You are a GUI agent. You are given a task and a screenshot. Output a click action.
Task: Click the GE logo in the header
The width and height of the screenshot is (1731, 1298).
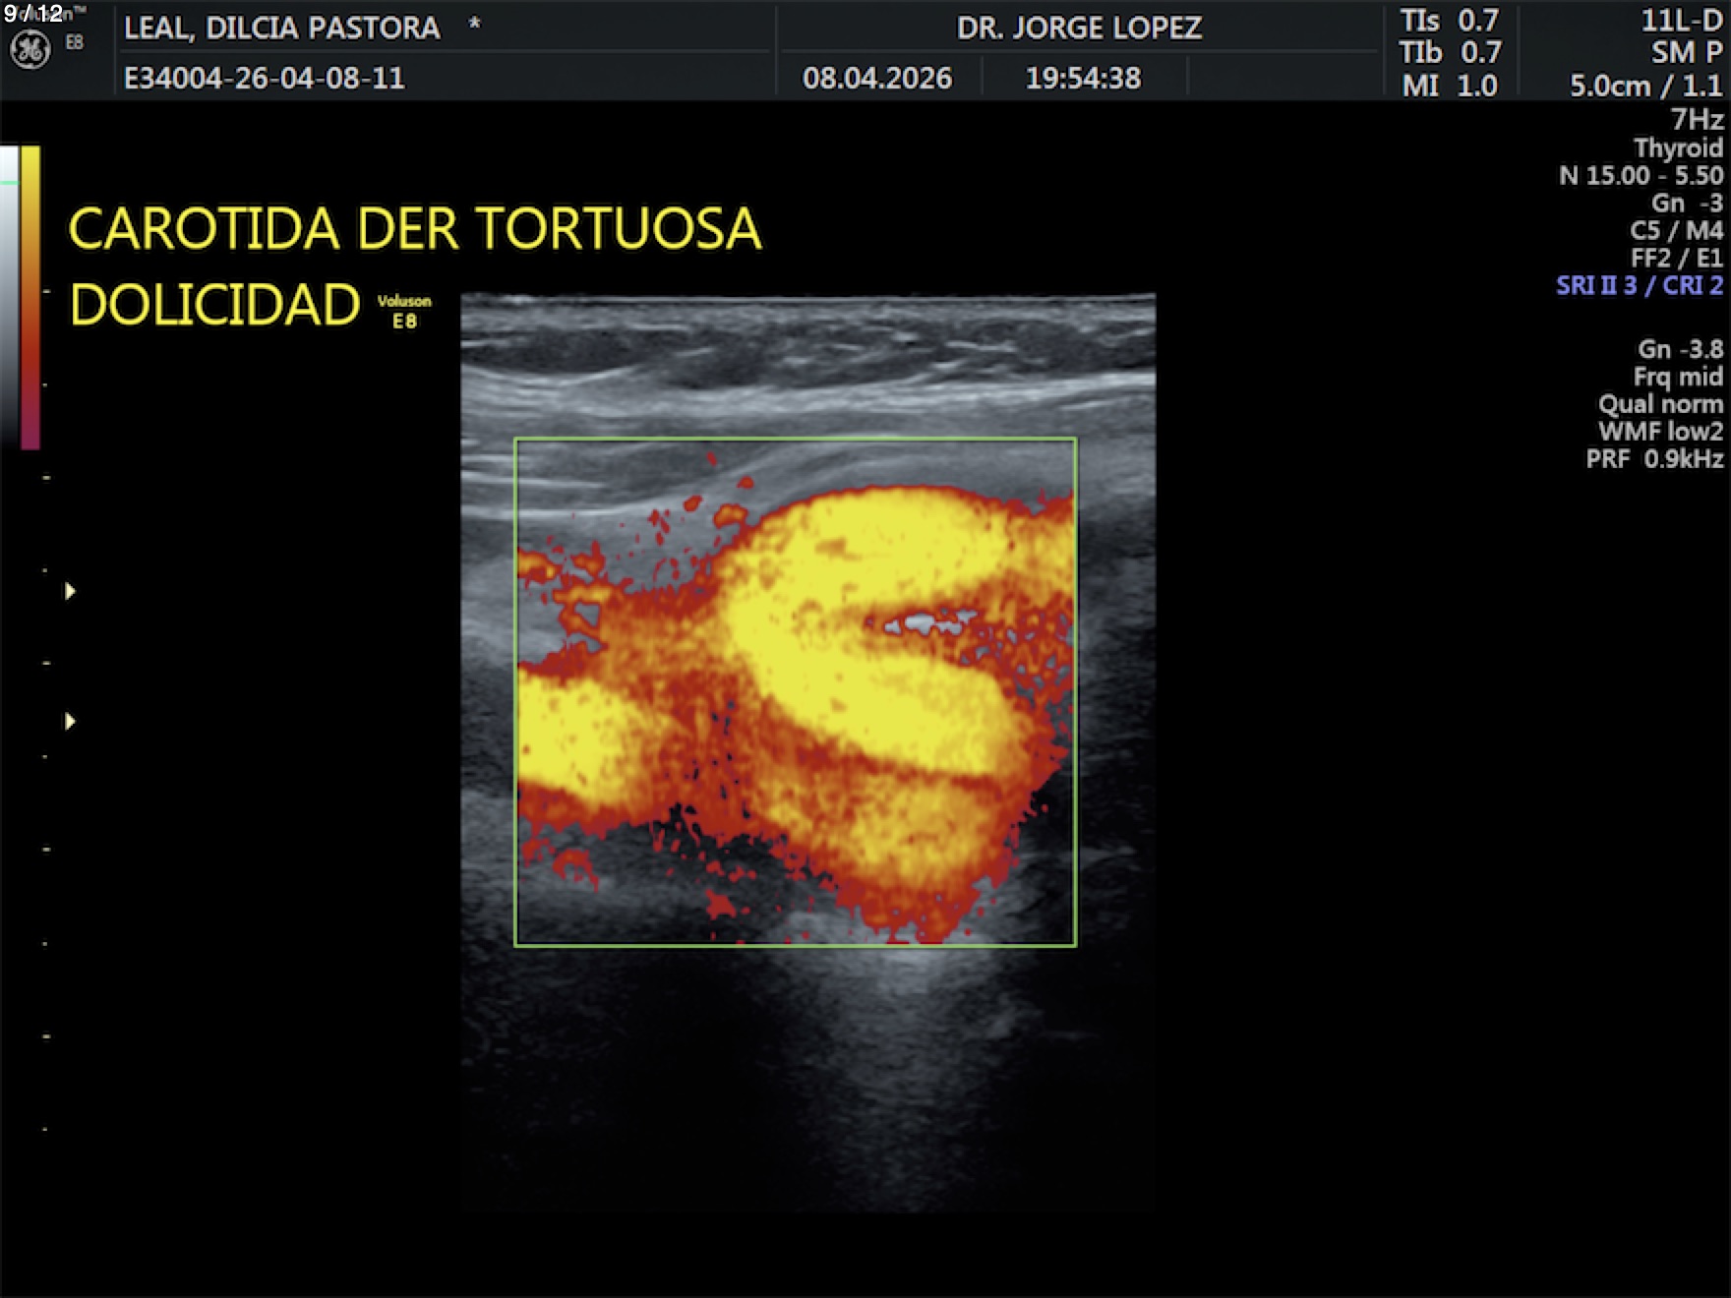30,50
